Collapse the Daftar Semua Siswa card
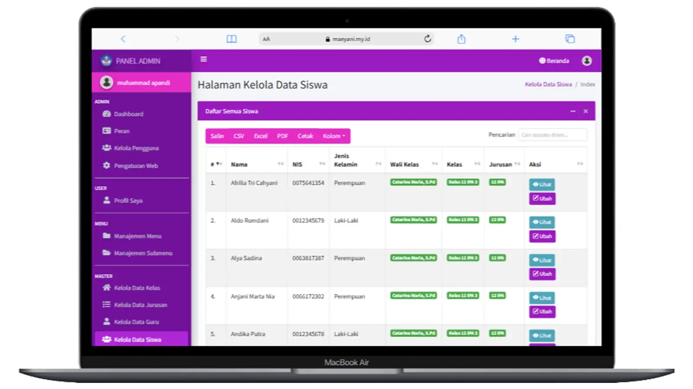The image size is (693, 389). click(x=573, y=112)
